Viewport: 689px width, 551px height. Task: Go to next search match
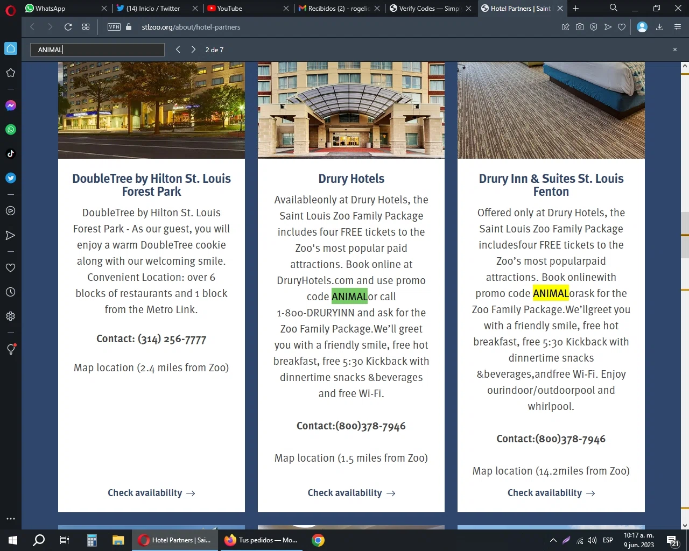(x=193, y=50)
